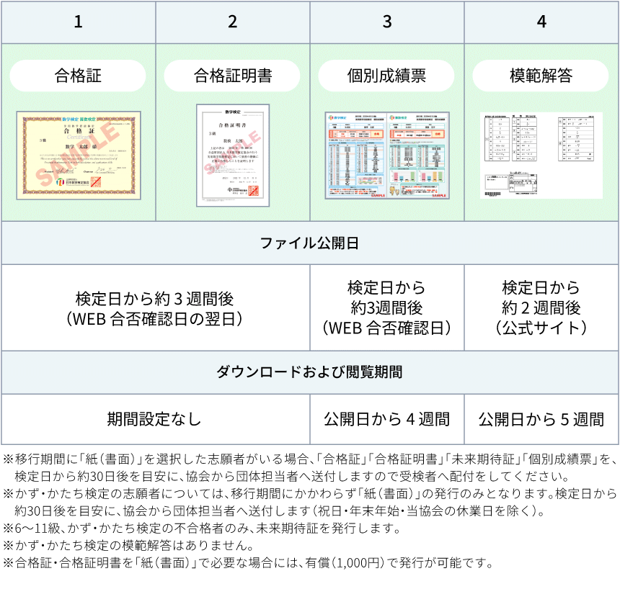Click column header number 1

tap(78, 22)
